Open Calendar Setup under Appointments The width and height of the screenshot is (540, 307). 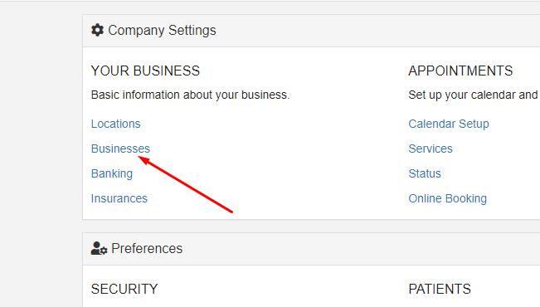tap(449, 124)
